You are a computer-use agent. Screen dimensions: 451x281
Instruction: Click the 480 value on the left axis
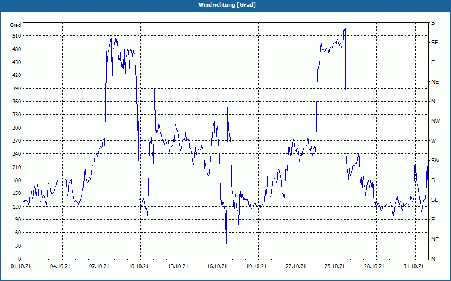click(x=17, y=49)
